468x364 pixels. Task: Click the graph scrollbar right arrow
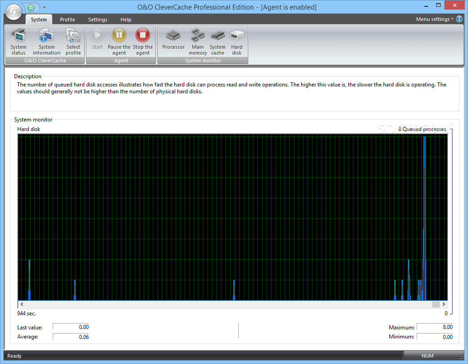coord(444,304)
